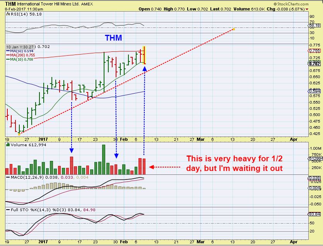The image size is (323, 246).
Task: Click the 10 Jan Y:30.27 crosshair tooltip
Action: [20, 47]
